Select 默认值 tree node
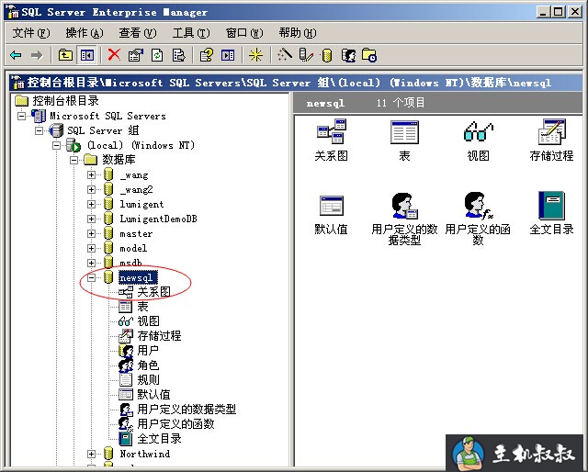Screen dimensions: 588x472 [x=153, y=394]
